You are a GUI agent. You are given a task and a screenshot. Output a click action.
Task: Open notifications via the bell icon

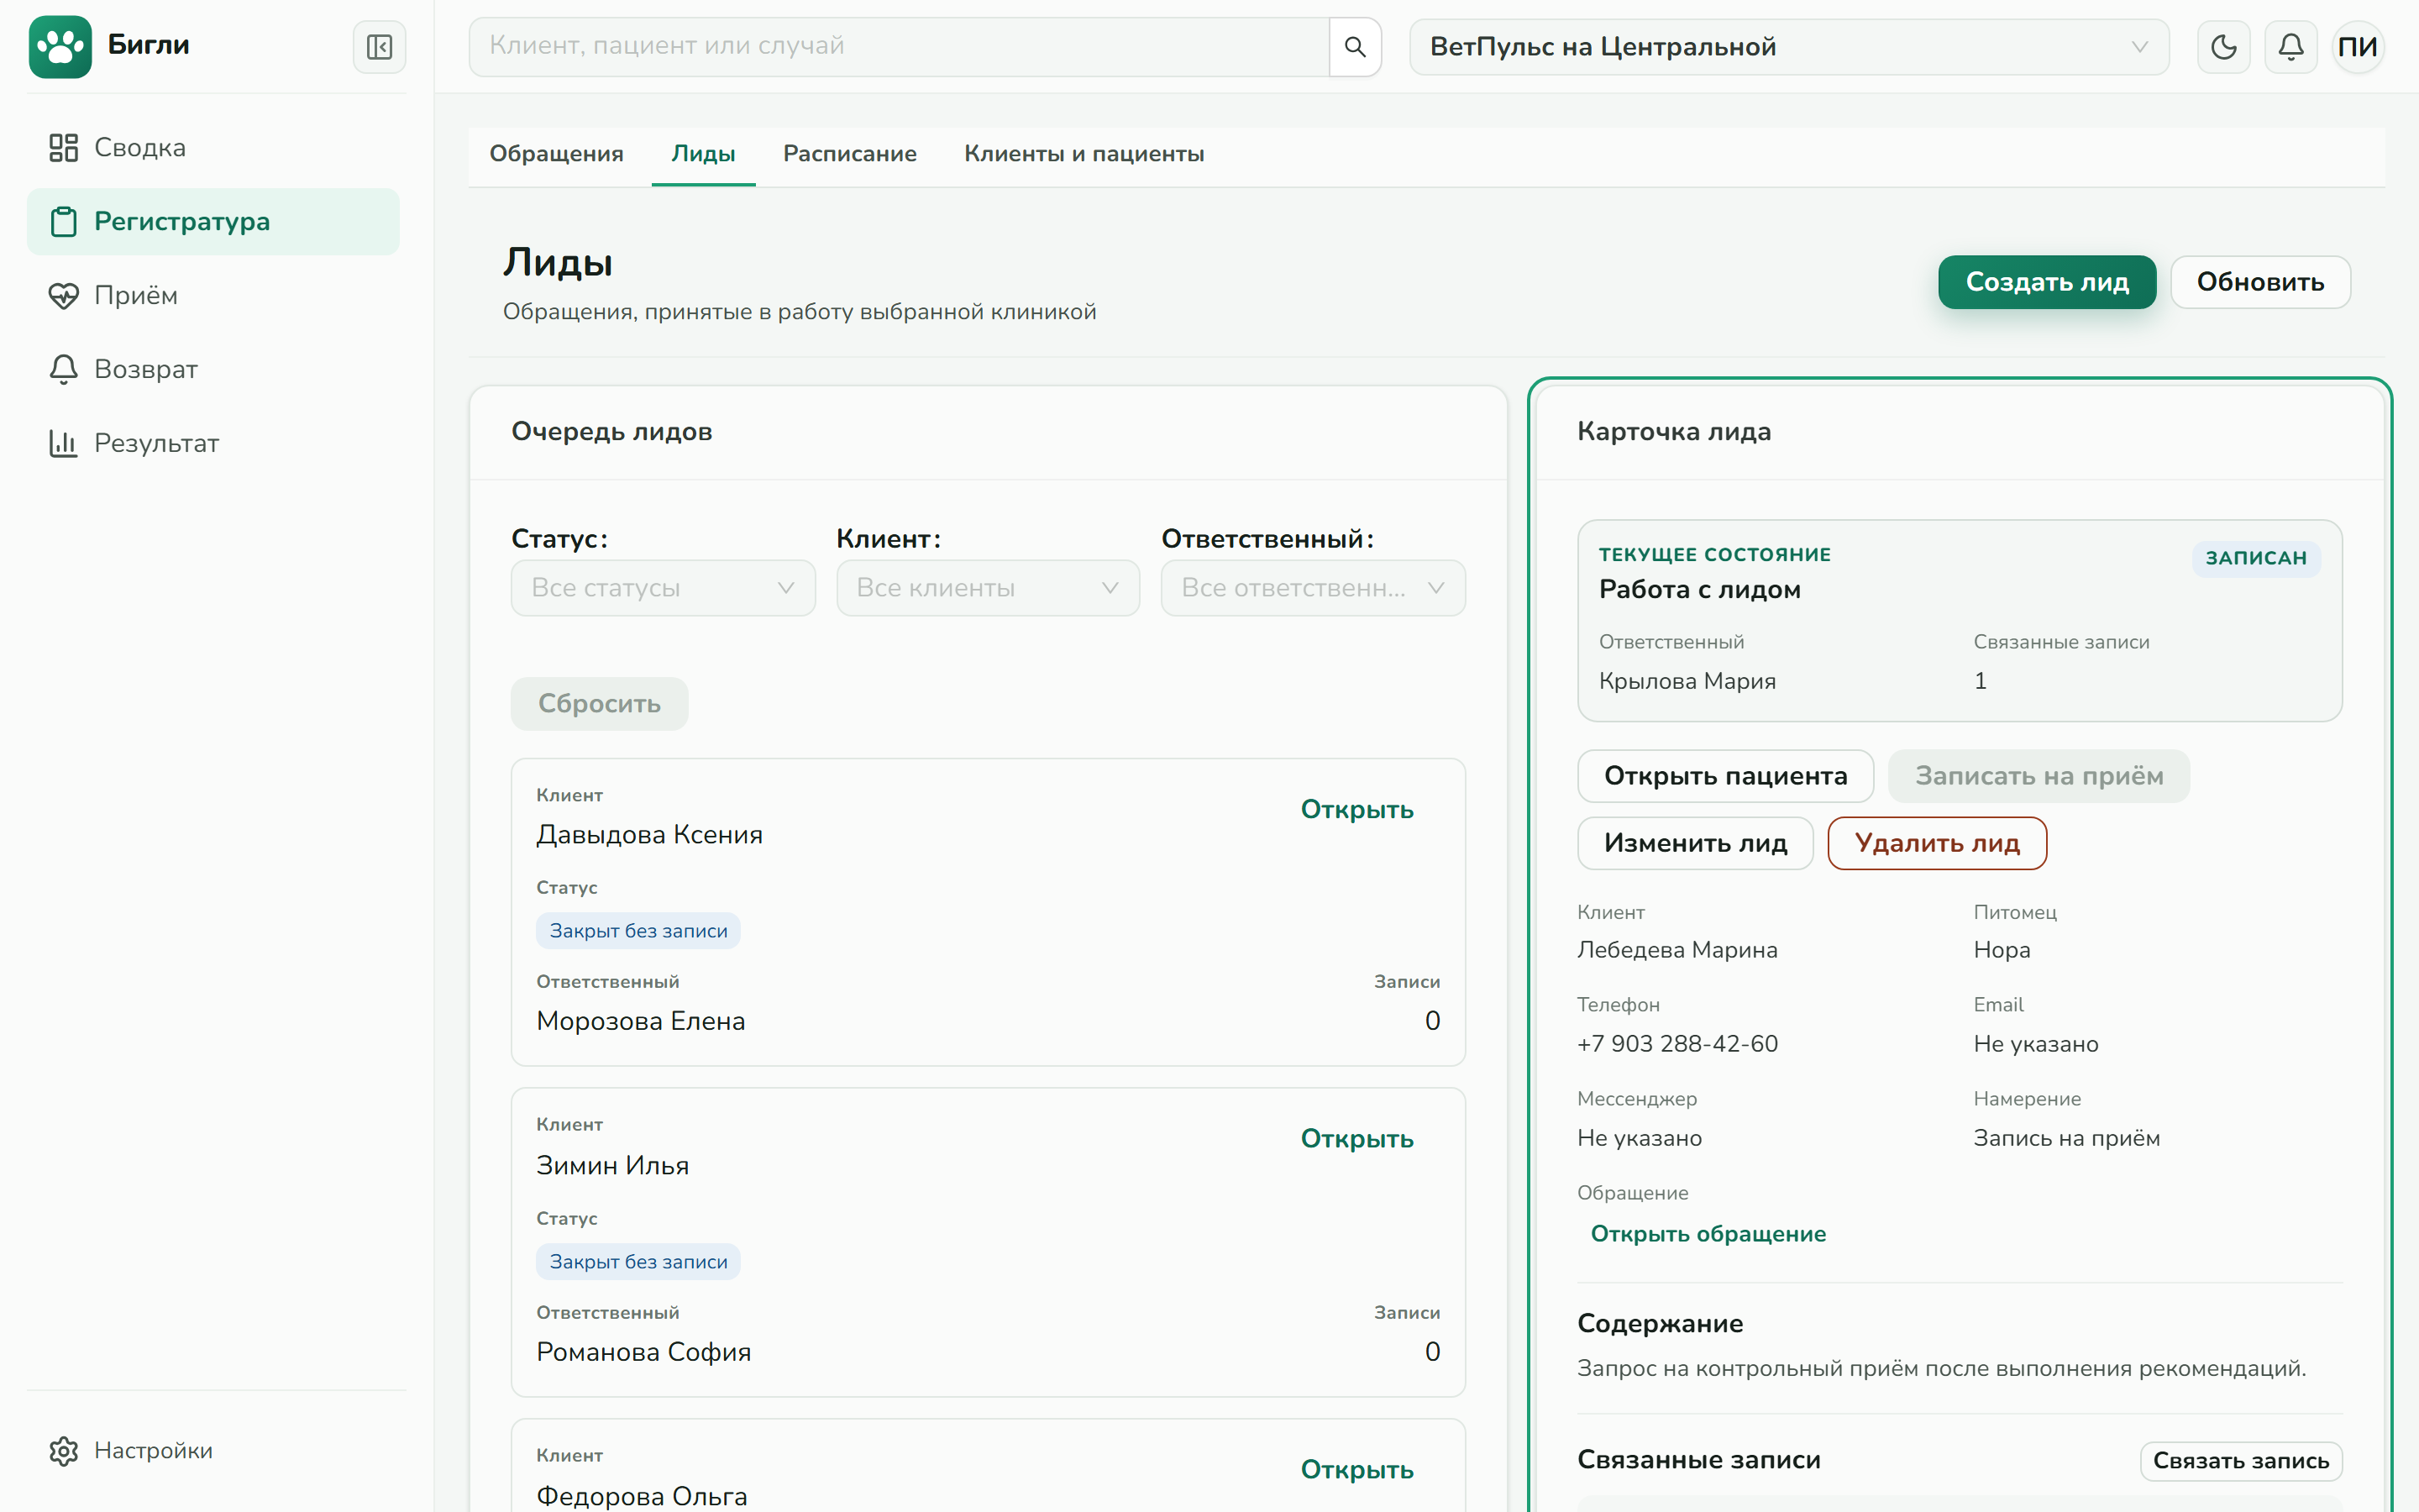coord(2290,47)
